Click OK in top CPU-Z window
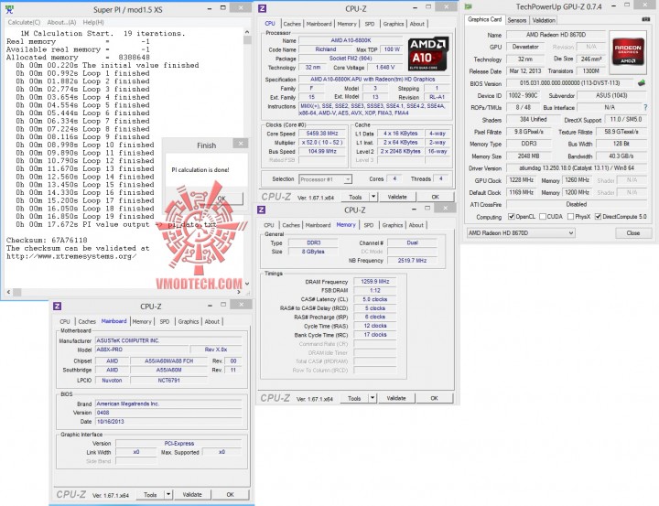Image resolution: width=659 pixels, height=506 pixels. tap(436, 197)
